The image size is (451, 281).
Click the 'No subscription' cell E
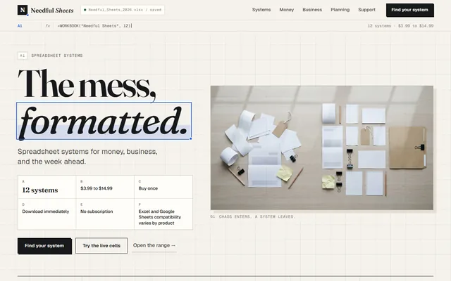(105, 214)
